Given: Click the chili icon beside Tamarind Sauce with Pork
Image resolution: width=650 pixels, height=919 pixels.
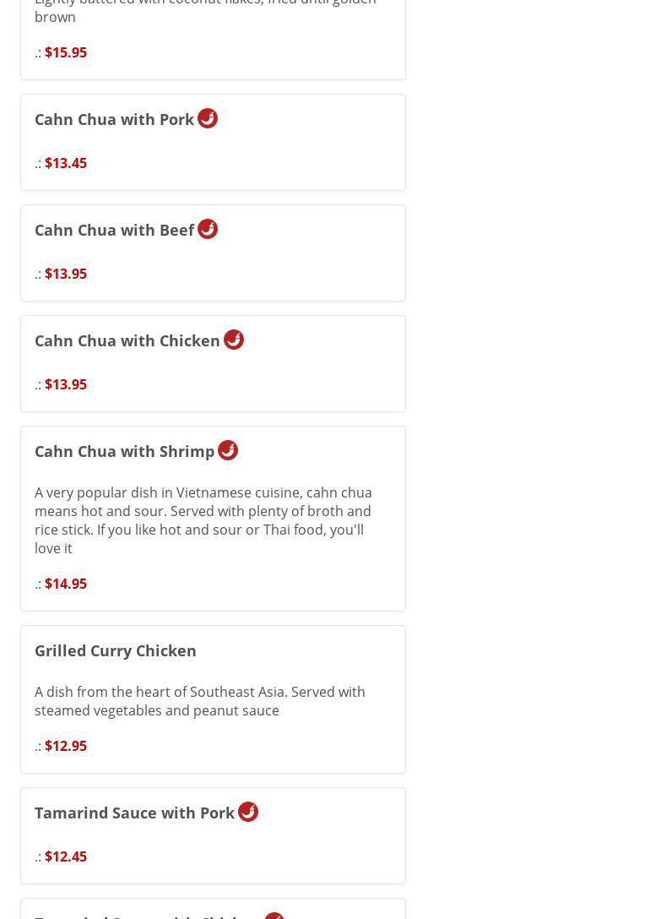Looking at the screenshot, I should 248,812.
